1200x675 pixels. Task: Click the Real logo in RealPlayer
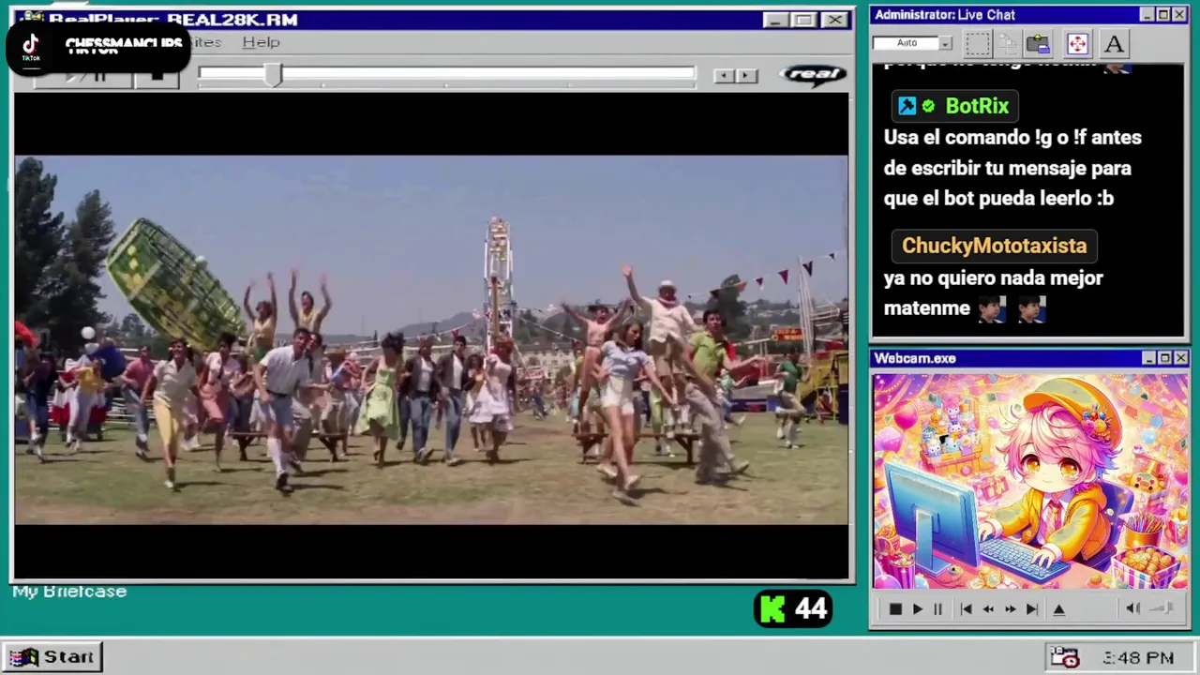813,75
